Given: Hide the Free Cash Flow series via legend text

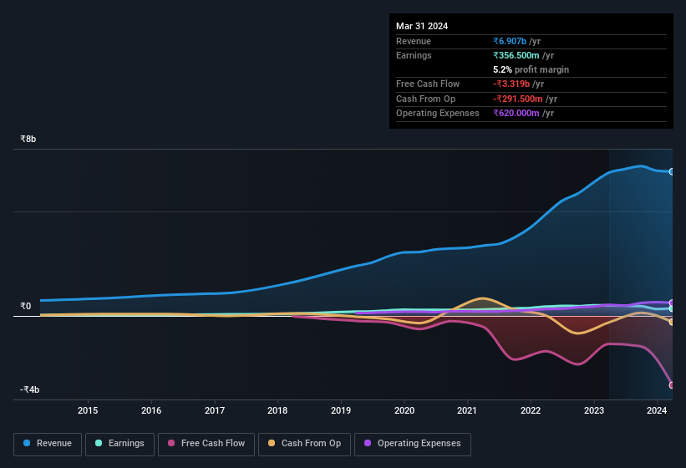Looking at the screenshot, I should click(x=213, y=444).
